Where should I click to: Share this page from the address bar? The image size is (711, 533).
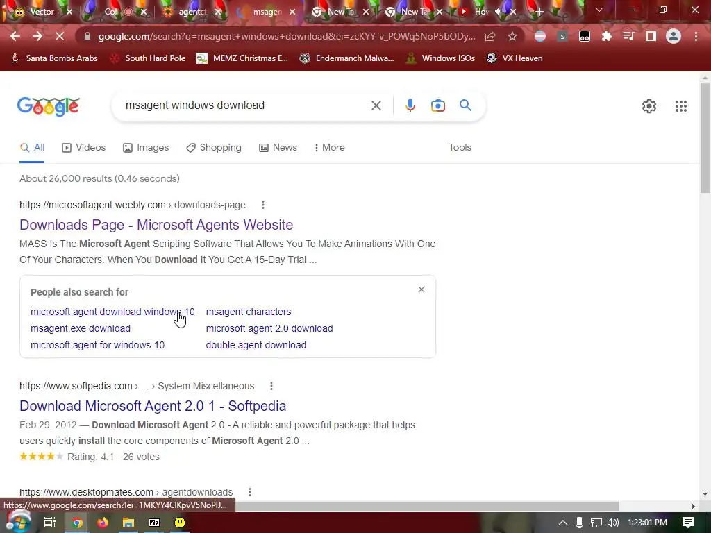pyautogui.click(x=490, y=36)
